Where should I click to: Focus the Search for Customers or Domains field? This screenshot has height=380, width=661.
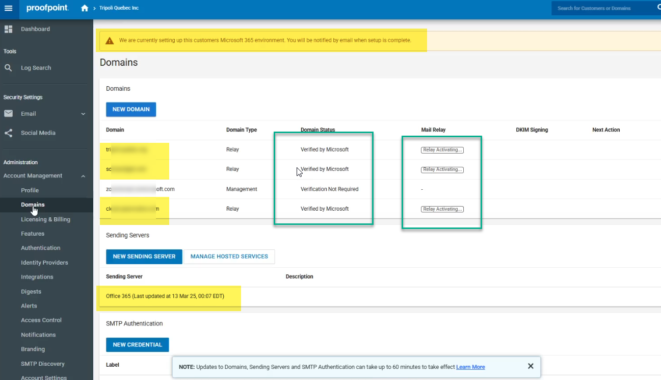(x=601, y=8)
